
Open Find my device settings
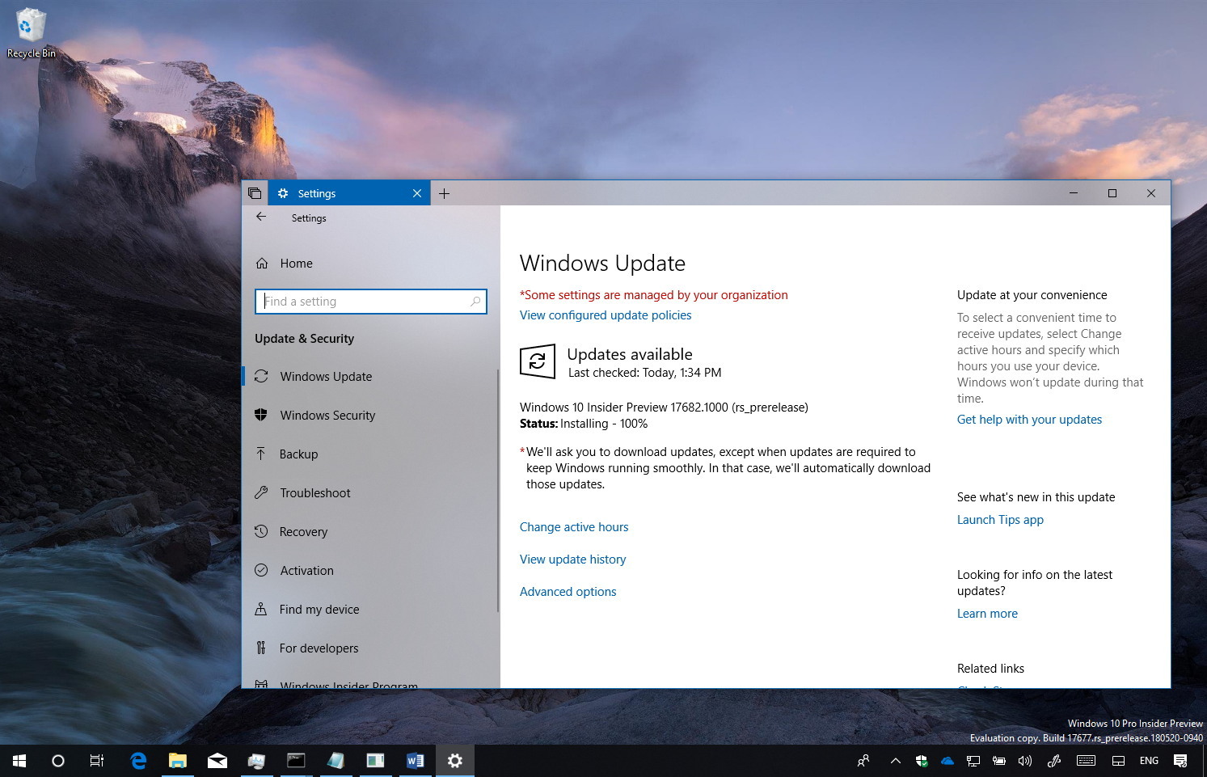370,610
